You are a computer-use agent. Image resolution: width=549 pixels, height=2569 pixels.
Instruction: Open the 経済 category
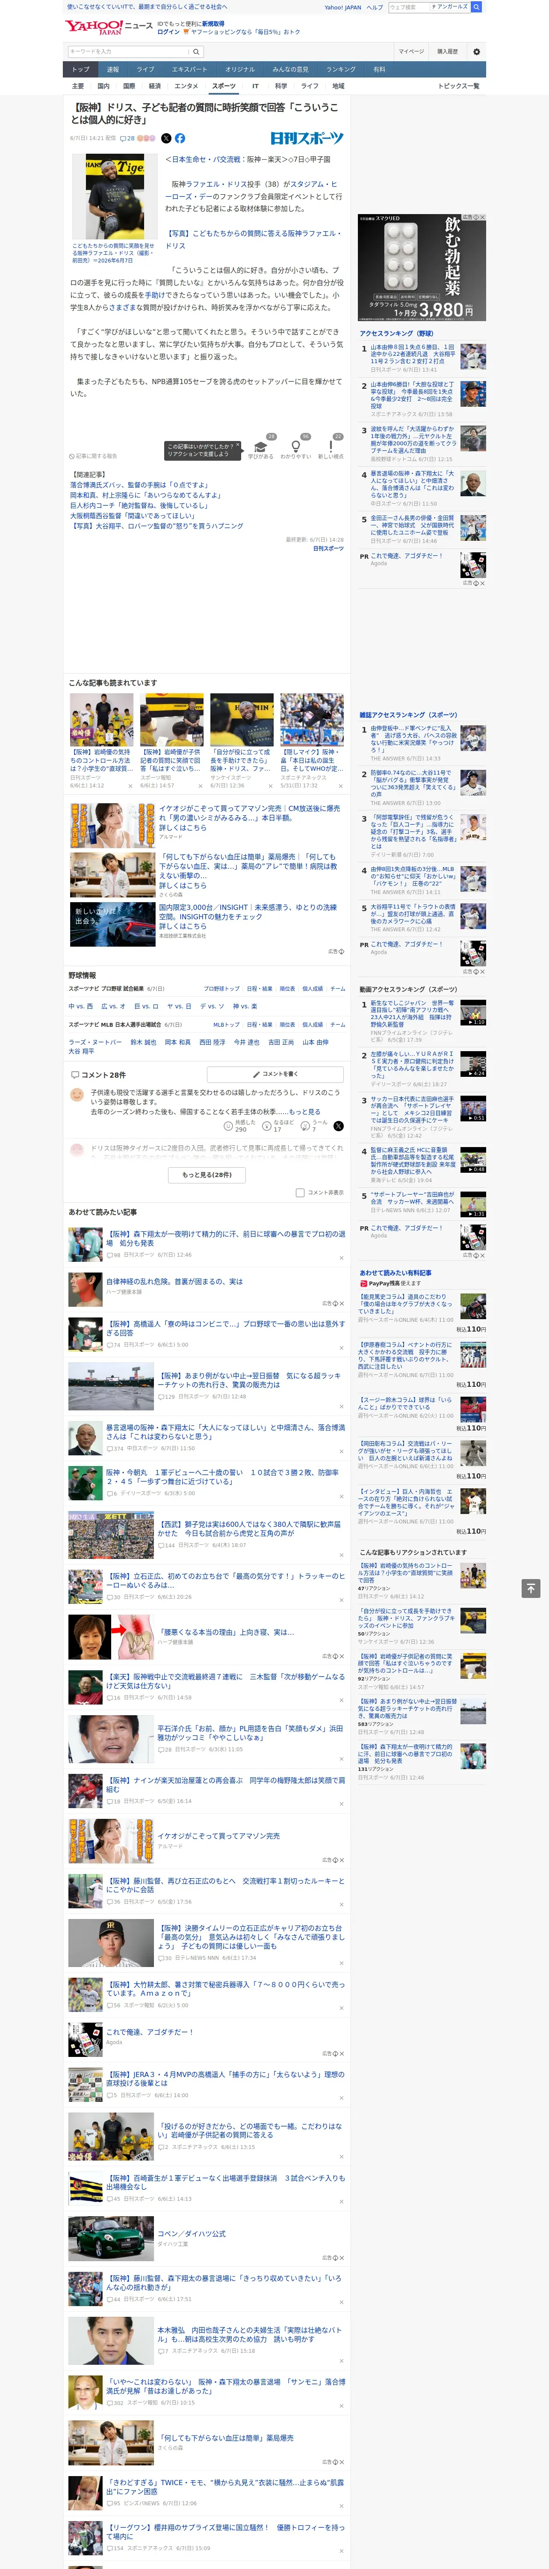point(154,86)
